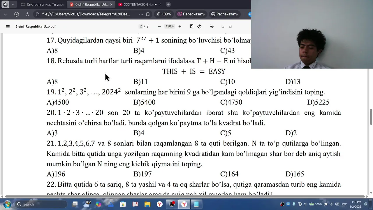
Task: Open Microsoft Store from taskbar
Action: point(123,204)
